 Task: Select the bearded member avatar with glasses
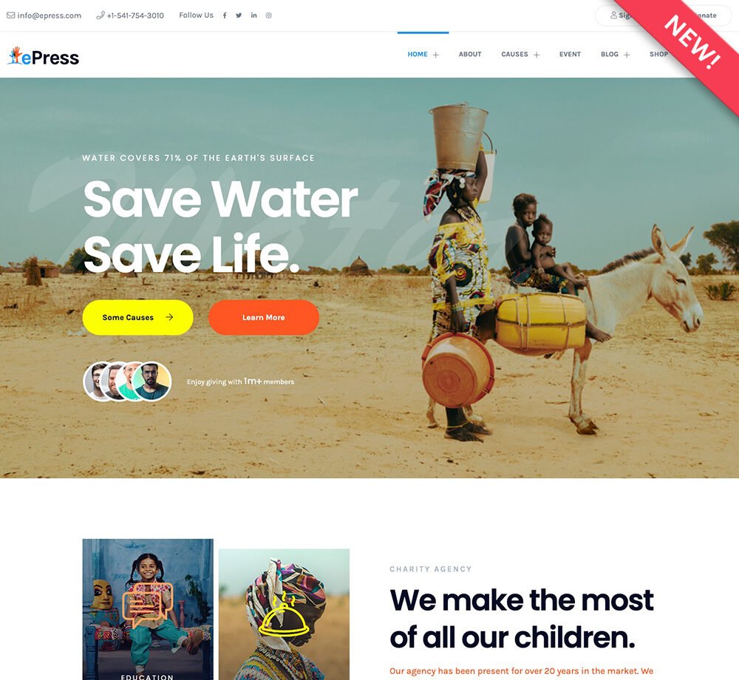point(151,381)
